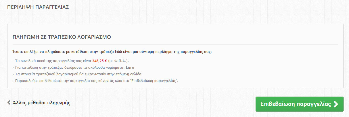Click the line about Τα στοιχεία τραπεζικού λογαριασμού
The height and width of the screenshot is (117, 349).
(x=78, y=74)
